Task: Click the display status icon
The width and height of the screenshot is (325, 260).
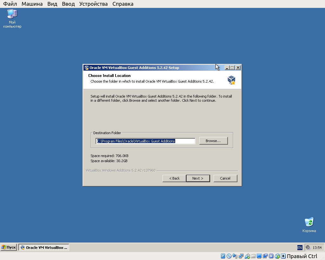Action: [259, 256]
